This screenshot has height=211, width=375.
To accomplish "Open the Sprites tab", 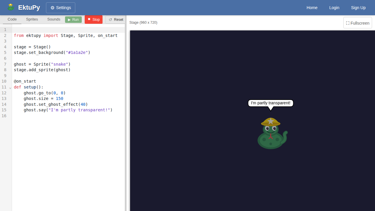I will click(32, 19).
